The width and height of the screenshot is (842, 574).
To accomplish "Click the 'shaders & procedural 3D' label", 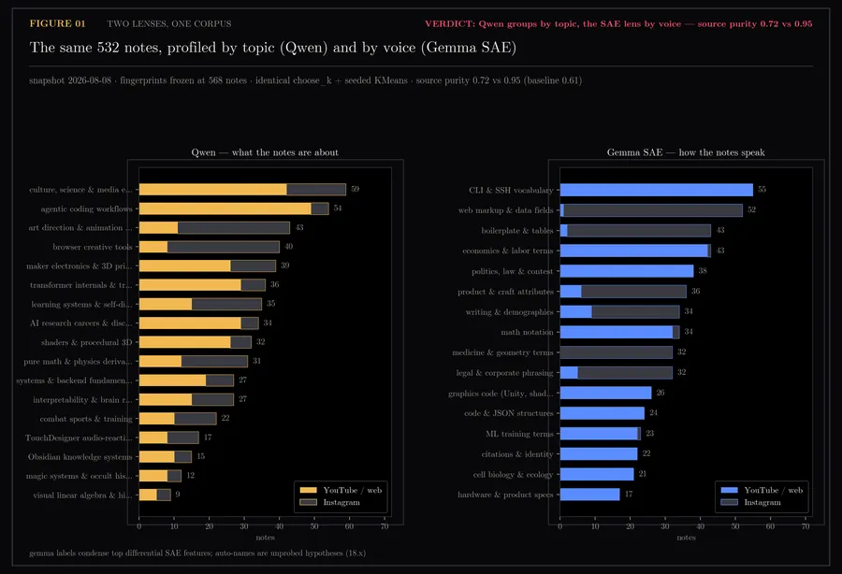I will [86, 342].
